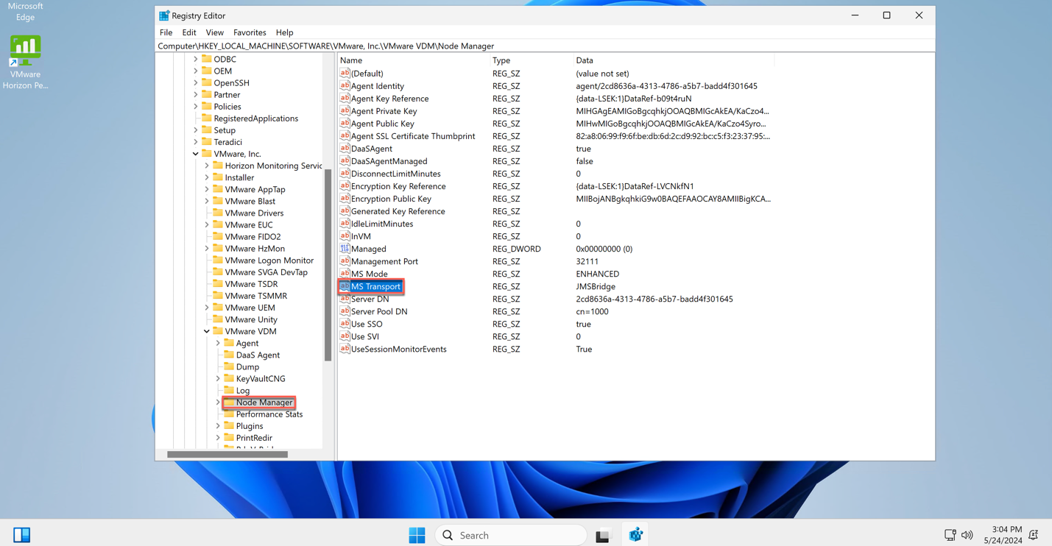Select the Encryption Public Key value

391,199
